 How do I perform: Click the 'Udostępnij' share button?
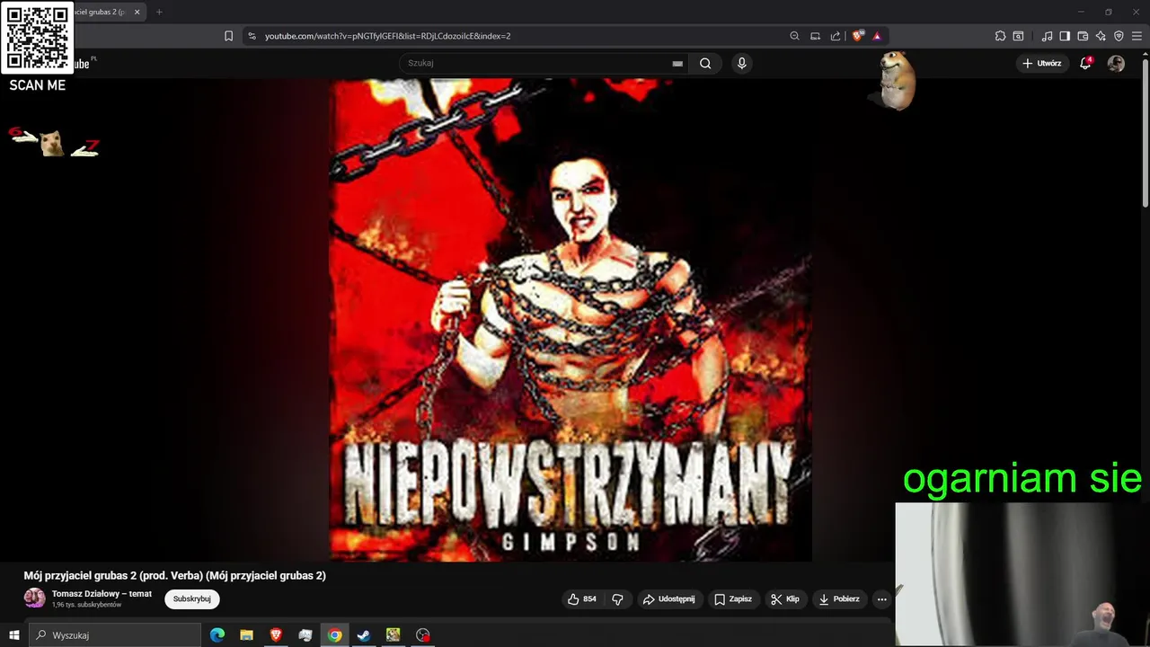tap(668, 598)
